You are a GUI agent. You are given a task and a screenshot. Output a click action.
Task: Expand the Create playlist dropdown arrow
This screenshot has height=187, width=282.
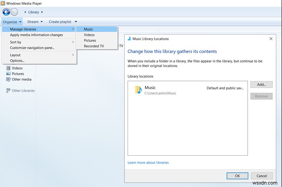[76, 22]
